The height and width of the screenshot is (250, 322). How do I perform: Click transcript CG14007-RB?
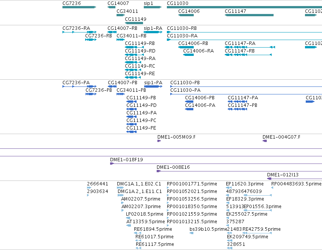click(112, 32)
